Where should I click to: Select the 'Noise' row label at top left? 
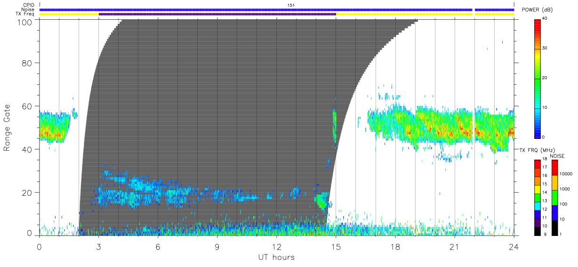point(29,9)
